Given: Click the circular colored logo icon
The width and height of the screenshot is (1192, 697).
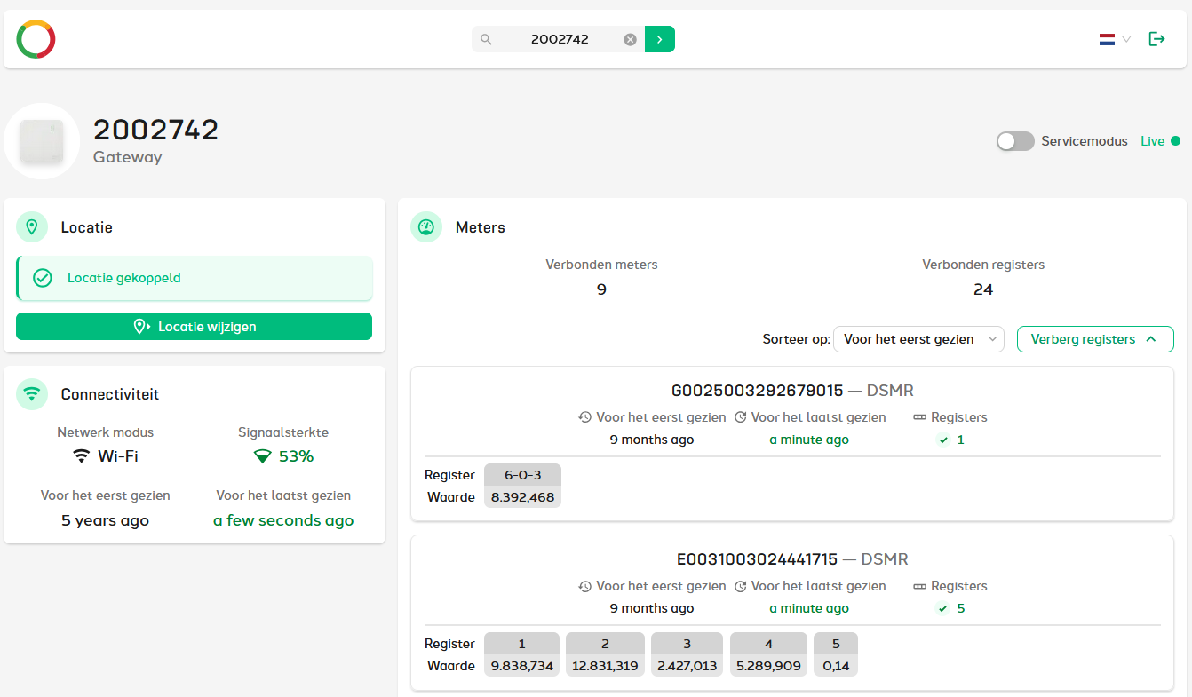Looking at the screenshot, I should (x=36, y=39).
